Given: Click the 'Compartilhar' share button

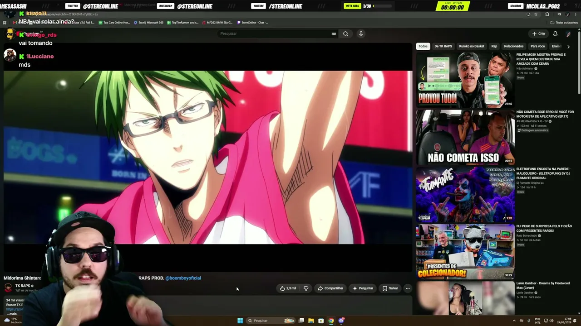Looking at the screenshot, I should coord(330,288).
